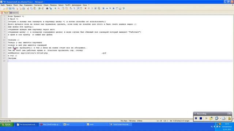Toggle synchronized horizontal scrolling
The height and width of the screenshot is (131, 234).
[66, 8]
